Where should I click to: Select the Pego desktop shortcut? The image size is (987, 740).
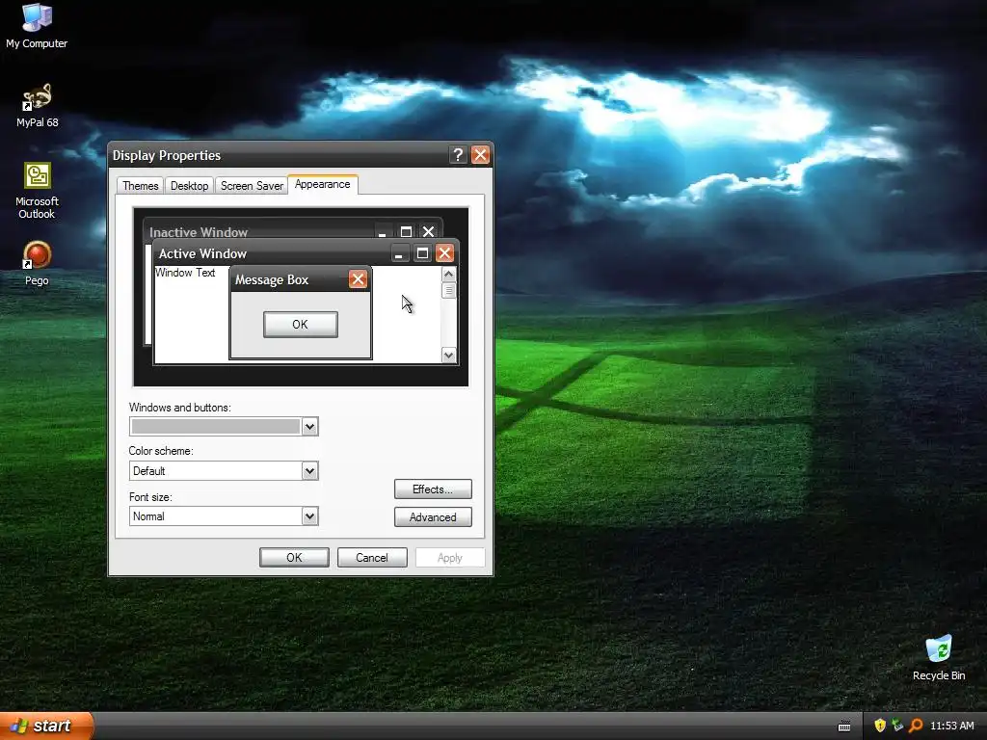(37, 263)
